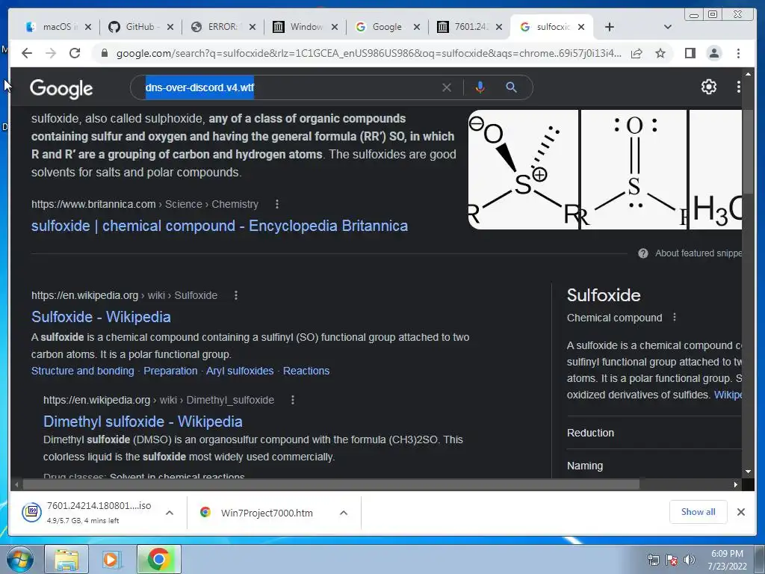Screen dimensions: 765x574
Task: Close the macOS tab
Action: coord(88,27)
